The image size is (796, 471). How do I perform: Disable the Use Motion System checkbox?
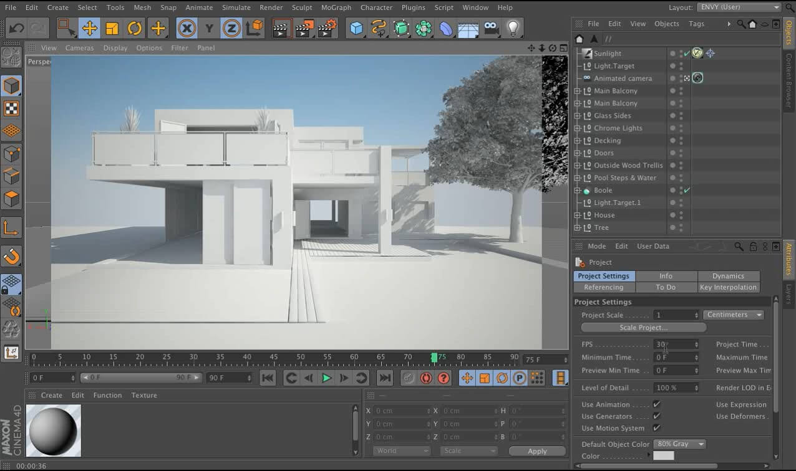(656, 428)
